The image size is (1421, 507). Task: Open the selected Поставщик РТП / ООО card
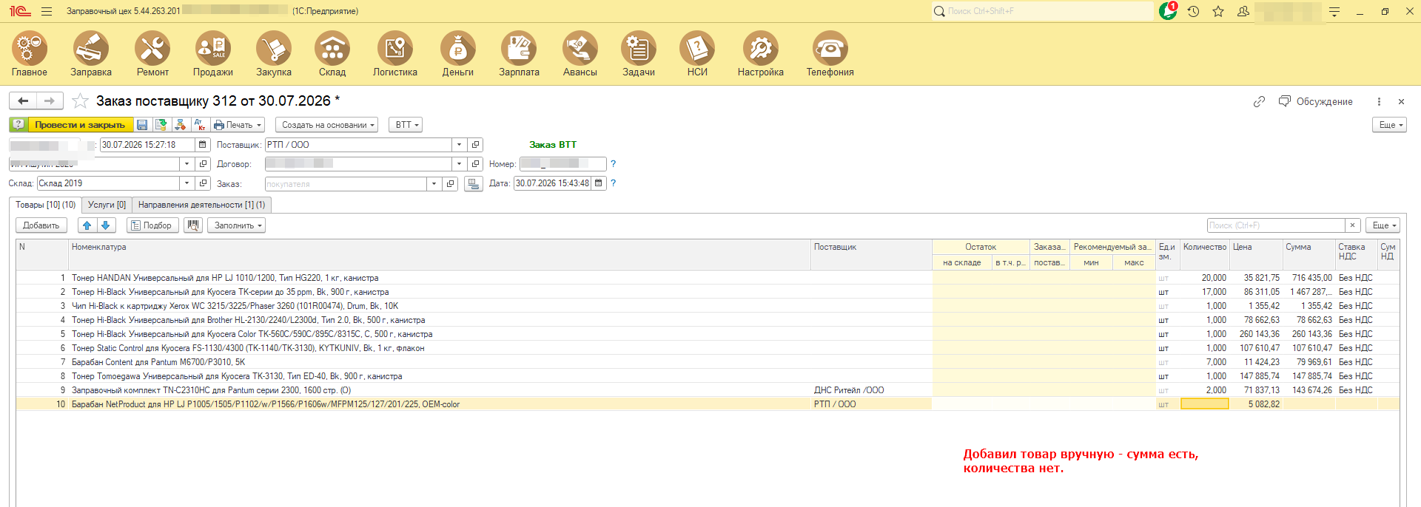pyautogui.click(x=476, y=145)
